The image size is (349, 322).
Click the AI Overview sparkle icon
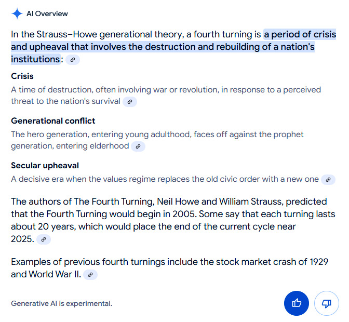[x=17, y=14]
